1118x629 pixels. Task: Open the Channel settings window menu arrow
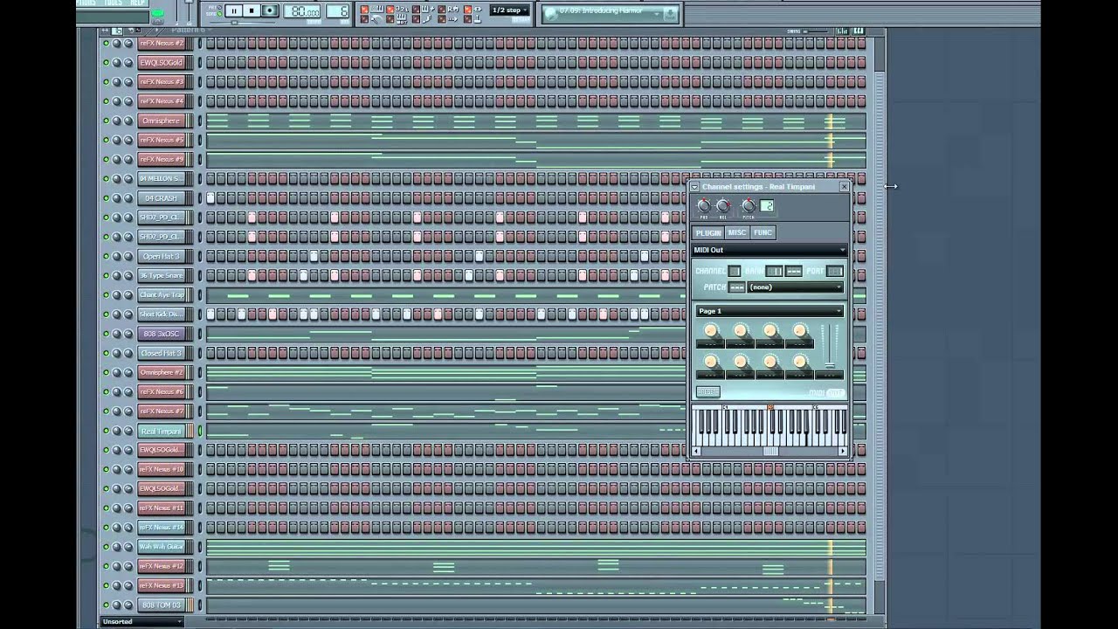coord(694,187)
